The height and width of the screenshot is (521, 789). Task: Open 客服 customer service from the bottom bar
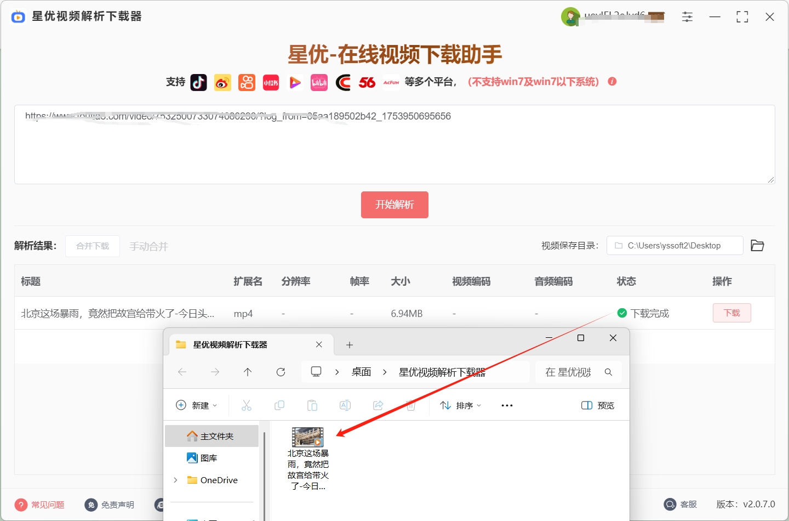[x=681, y=504]
